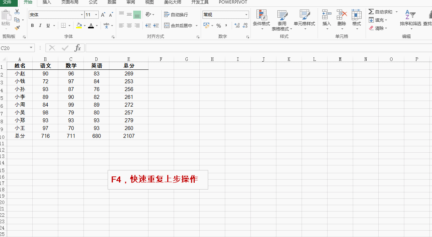Switch to the 插入 ribbon tab
The image size is (432, 237).
pyautogui.click(x=47, y=2)
